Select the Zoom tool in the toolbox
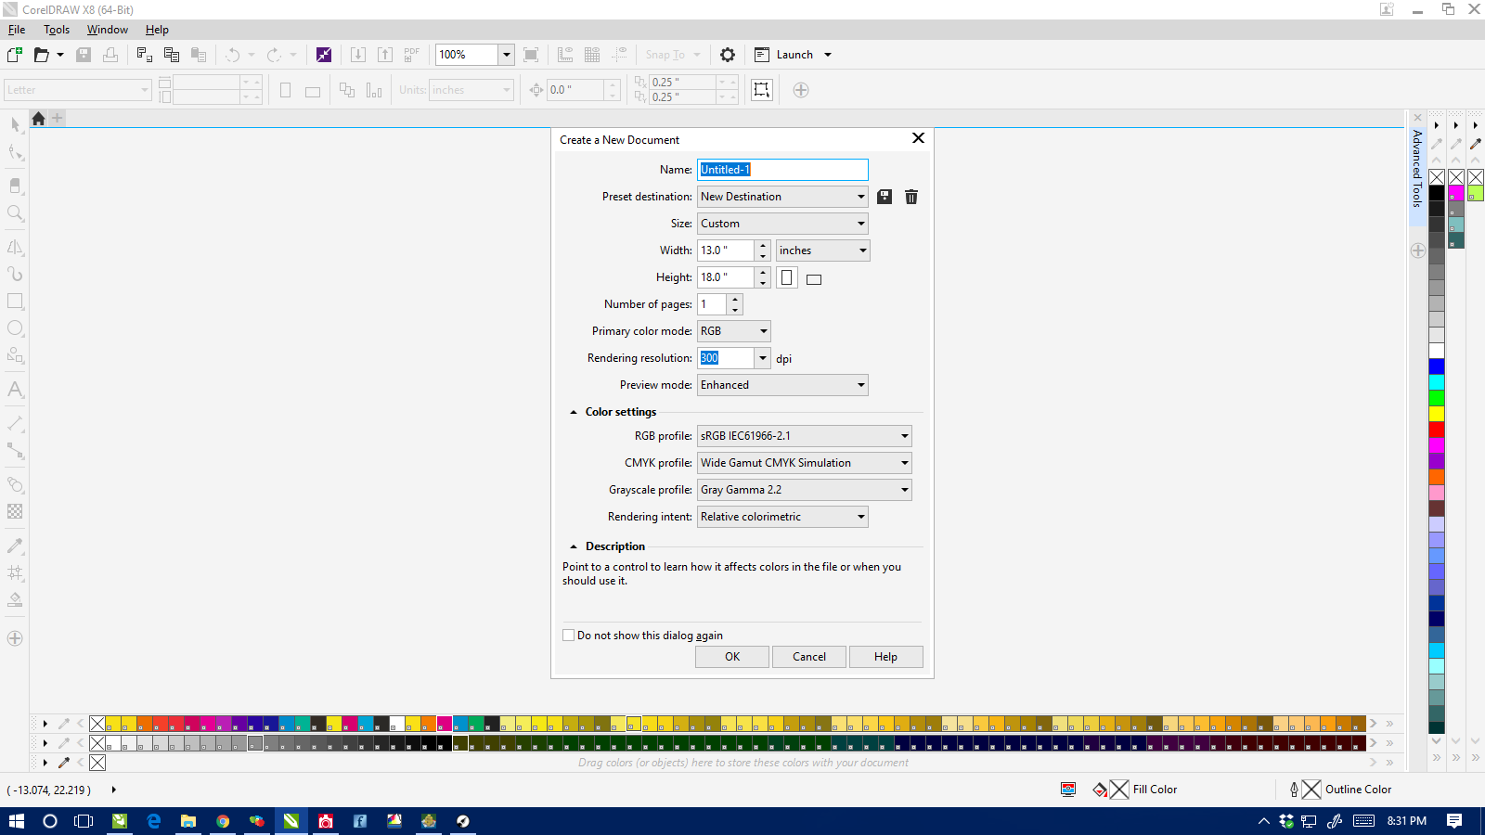This screenshot has height=835, width=1485. (x=15, y=213)
